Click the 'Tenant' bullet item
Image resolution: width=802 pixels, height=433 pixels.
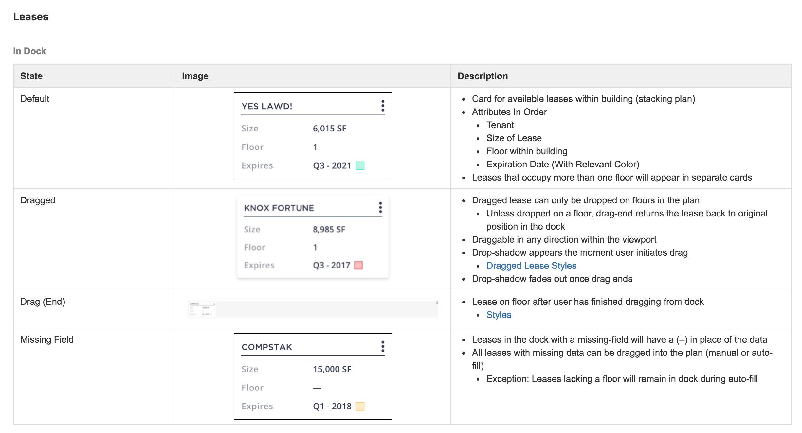(500, 125)
